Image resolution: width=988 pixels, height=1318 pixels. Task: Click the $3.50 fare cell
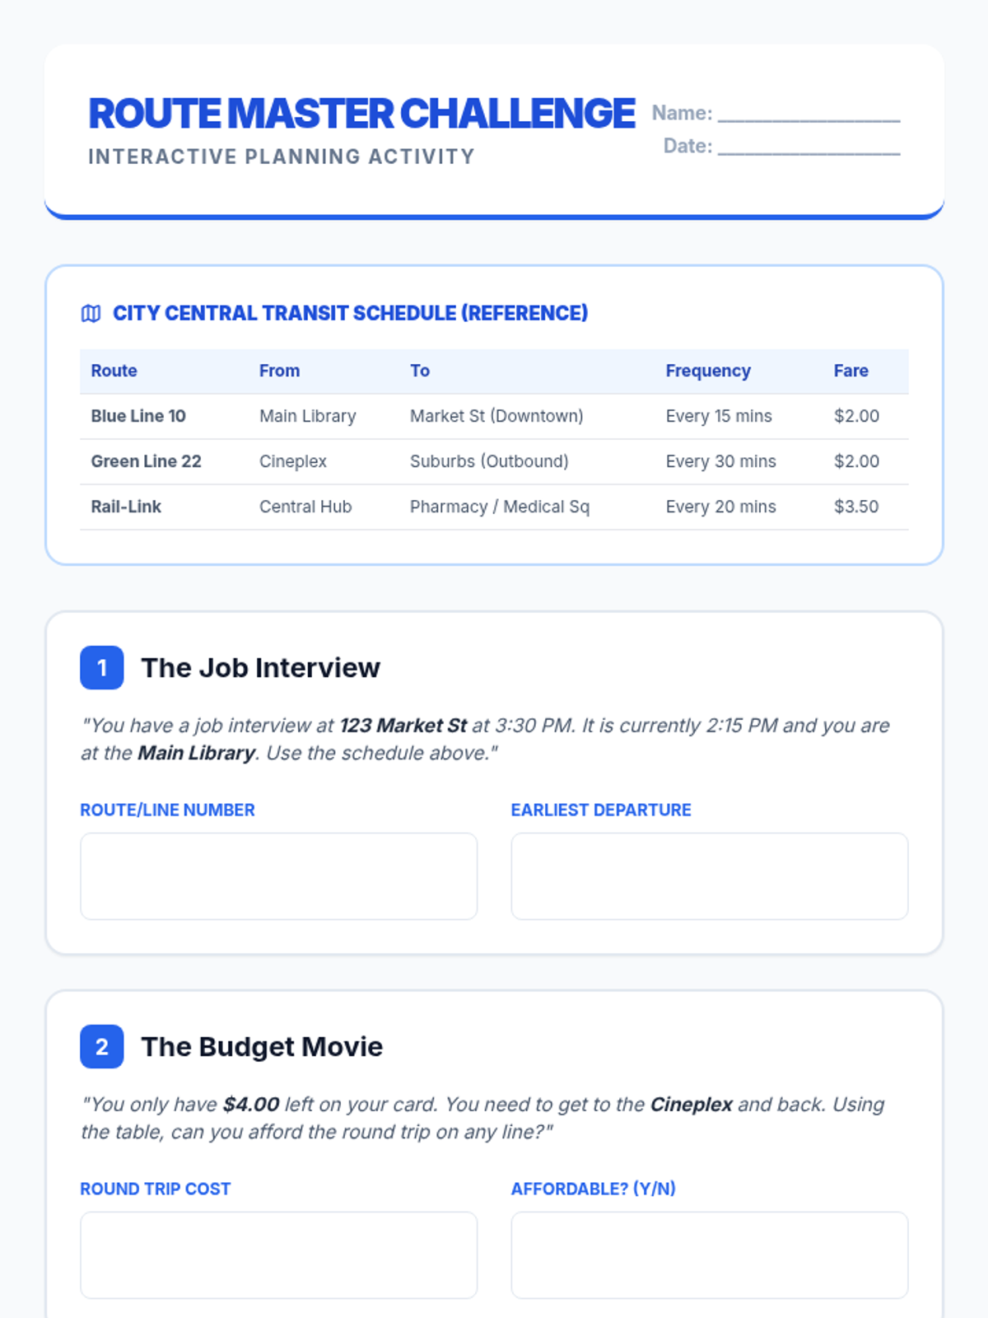click(x=856, y=507)
